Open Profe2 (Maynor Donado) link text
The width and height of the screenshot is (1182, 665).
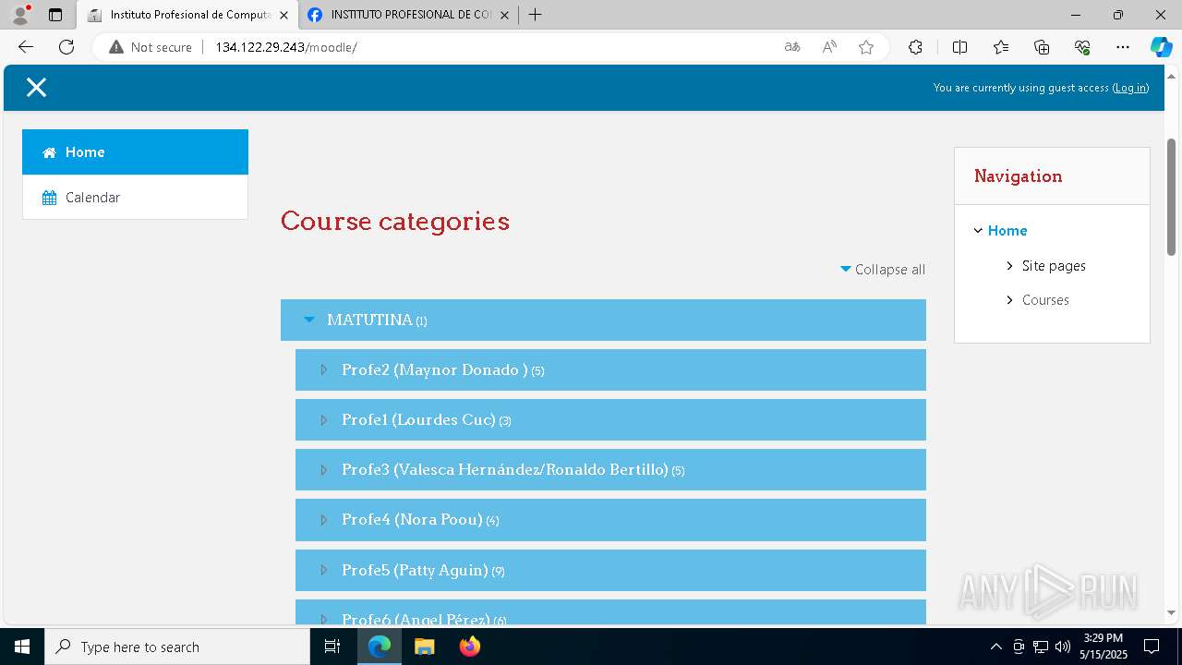434,369
